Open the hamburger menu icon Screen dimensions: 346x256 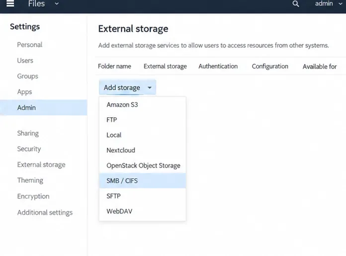coord(10,3)
